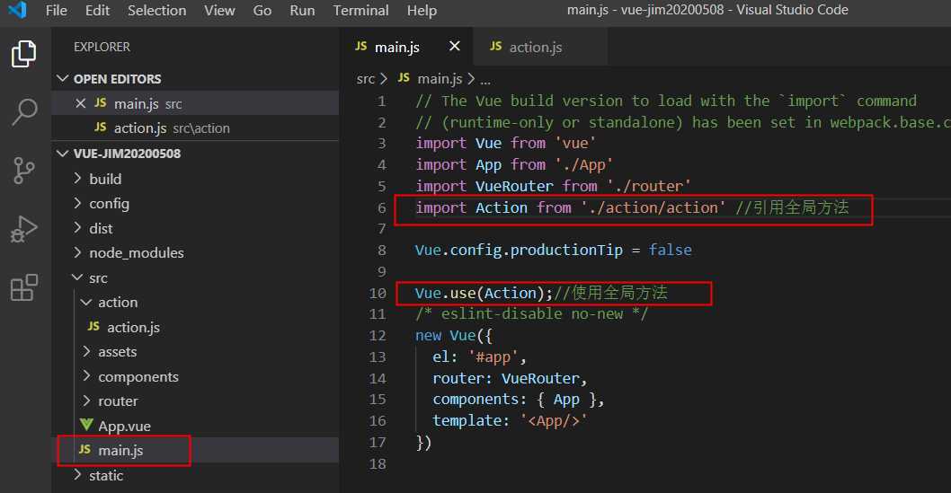Click line number 10 in the gutter
This screenshot has width=951, height=493.
point(378,293)
